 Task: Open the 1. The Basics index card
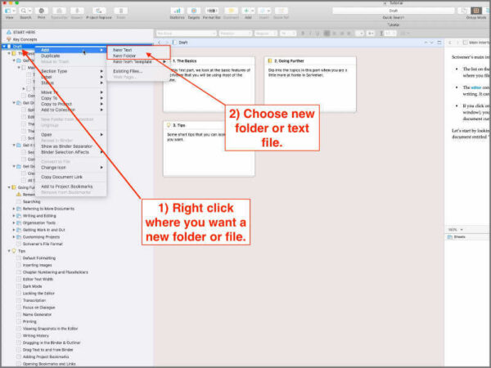[x=209, y=84]
